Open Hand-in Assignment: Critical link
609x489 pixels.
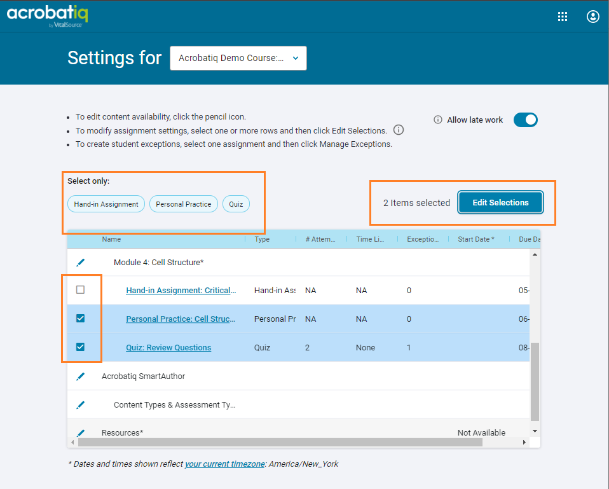tap(181, 291)
